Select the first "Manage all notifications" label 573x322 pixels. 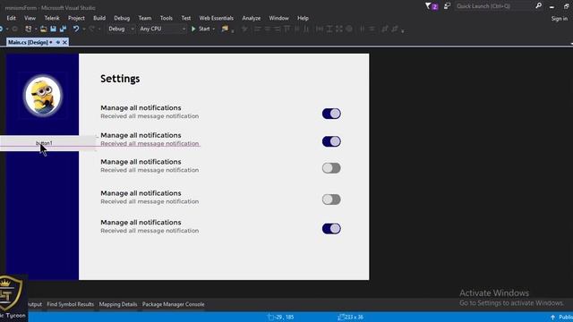coord(141,107)
